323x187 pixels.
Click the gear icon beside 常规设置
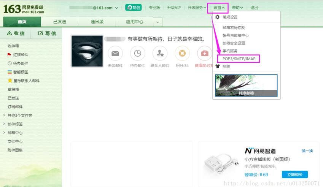coord(217,17)
